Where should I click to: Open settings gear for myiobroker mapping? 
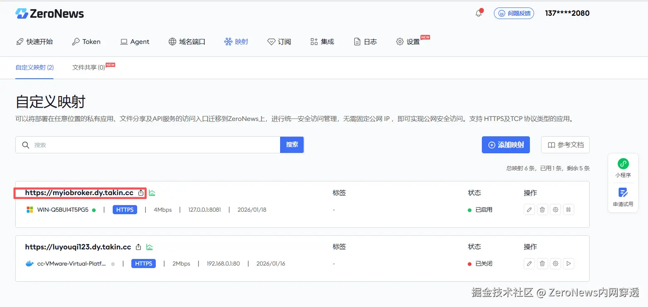coord(556,210)
